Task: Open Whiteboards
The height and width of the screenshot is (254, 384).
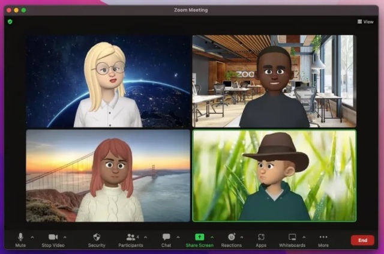Action: (292, 240)
